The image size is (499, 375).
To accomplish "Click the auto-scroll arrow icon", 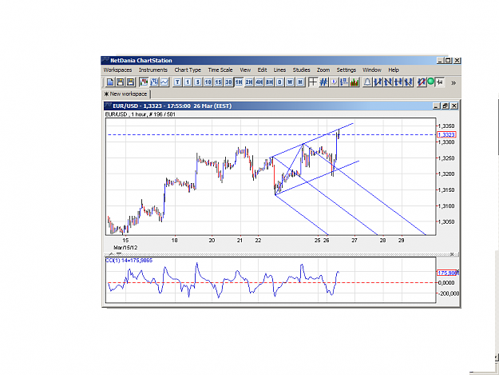I will coord(334,82).
